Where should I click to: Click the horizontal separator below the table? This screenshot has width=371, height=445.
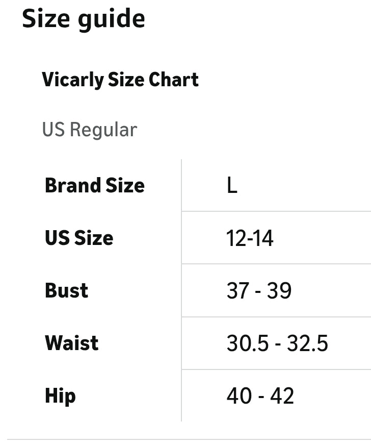pyautogui.click(x=189, y=439)
